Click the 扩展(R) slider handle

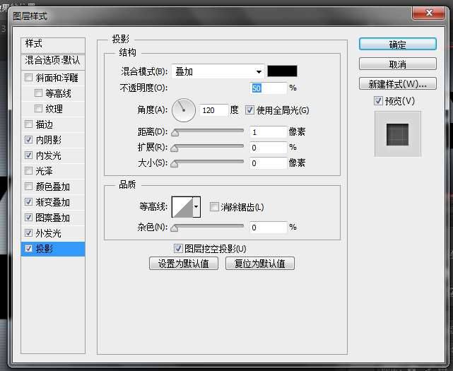[x=175, y=148]
